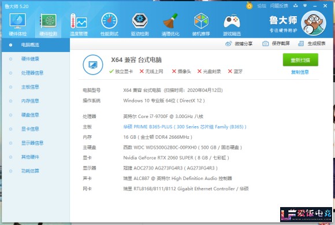
Task: Click the RTL8168 Gigabit Ethernet Controller value
Action: tap(186, 189)
